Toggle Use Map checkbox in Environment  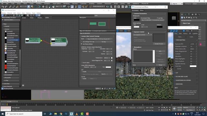tap(157, 18)
